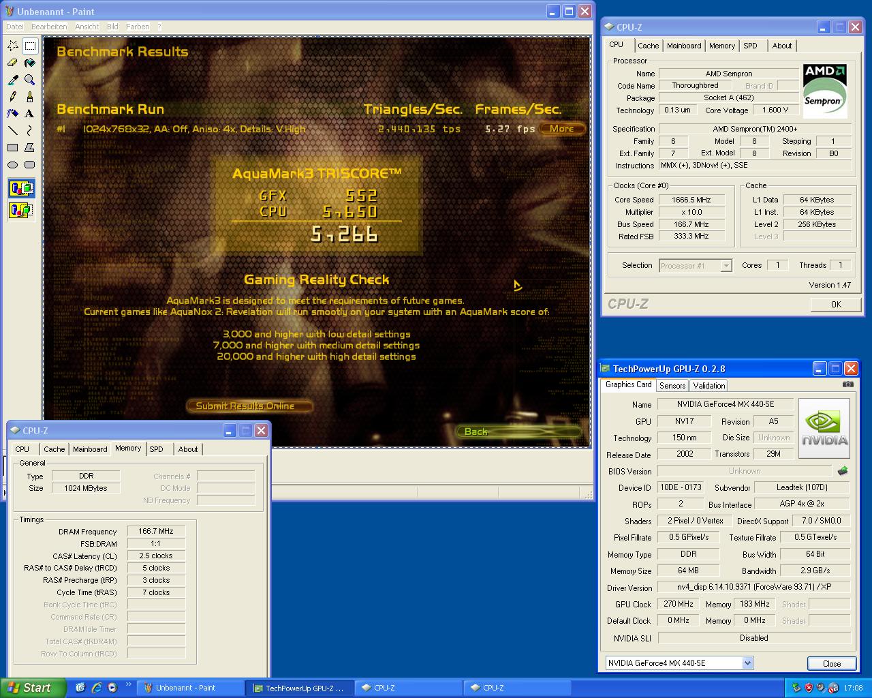
Task: Select the rectangular Select tool in Paint
Action: (30, 46)
